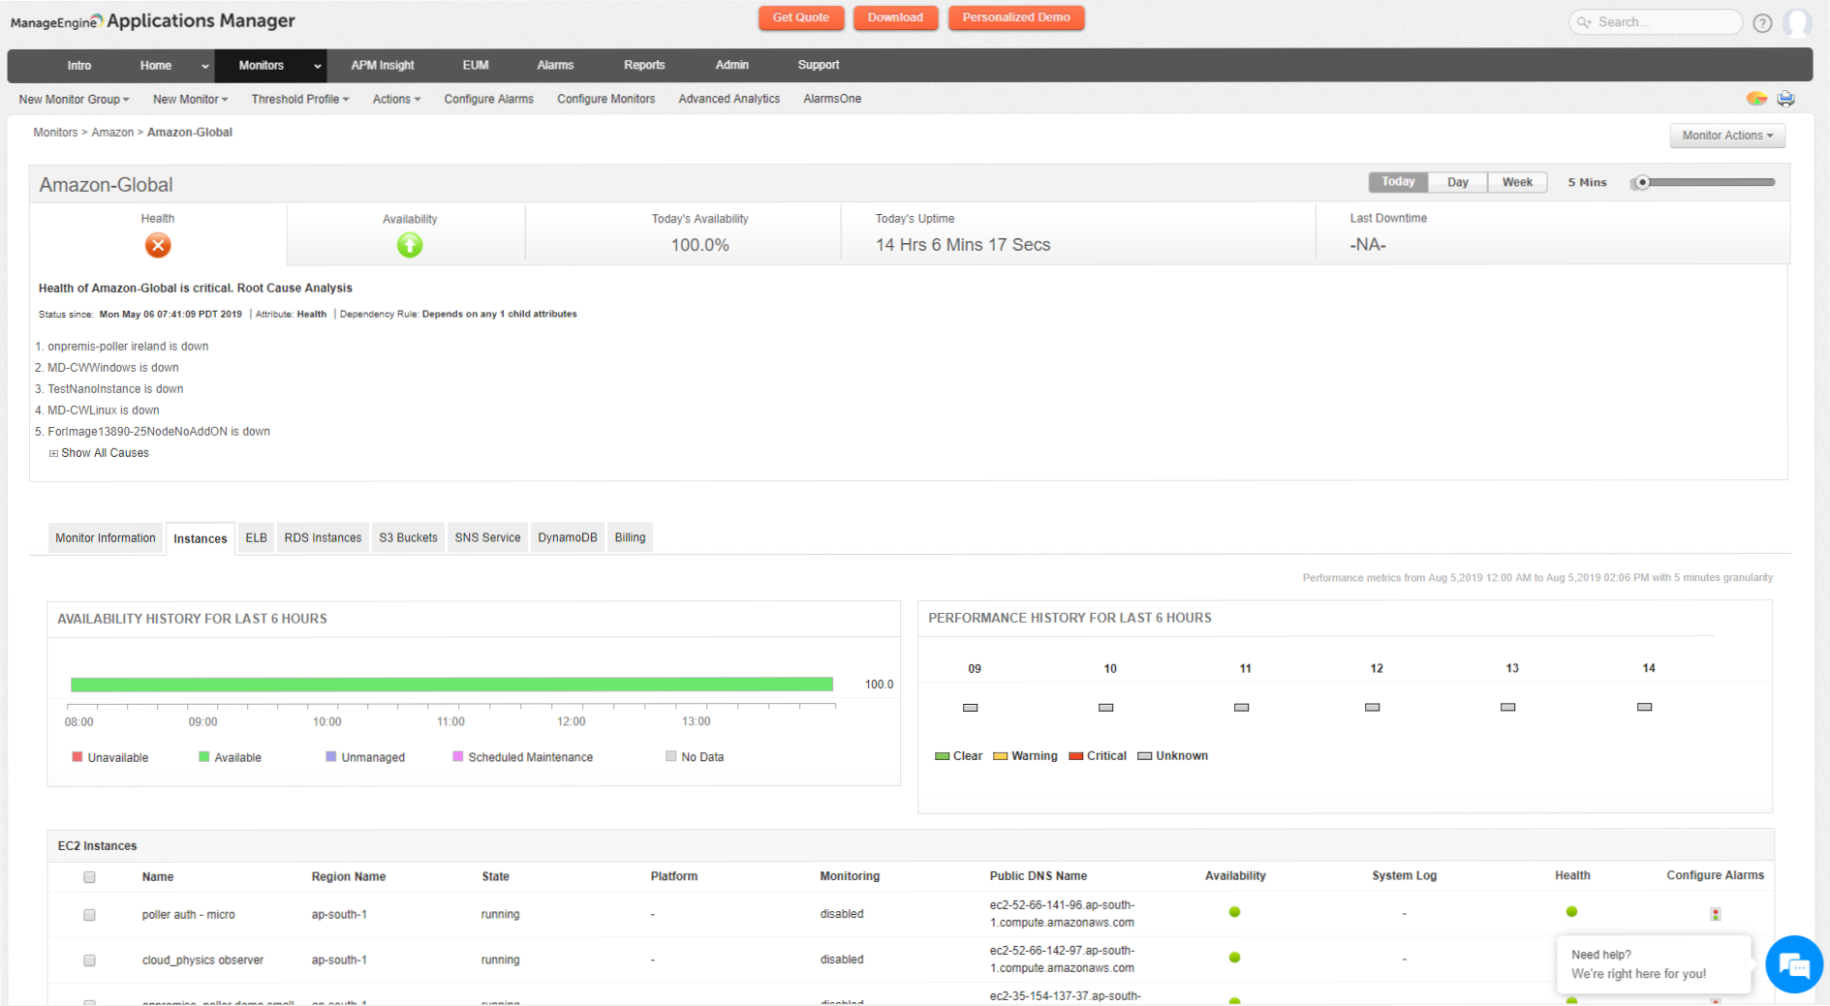1830x1006 pixels.
Task: Open the EUM menu
Action: [x=476, y=65]
